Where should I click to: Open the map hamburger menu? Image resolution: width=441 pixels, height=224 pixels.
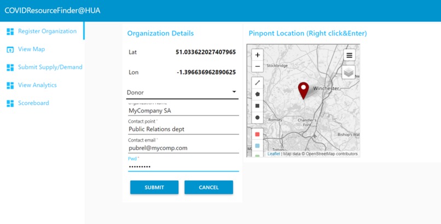coord(349,55)
